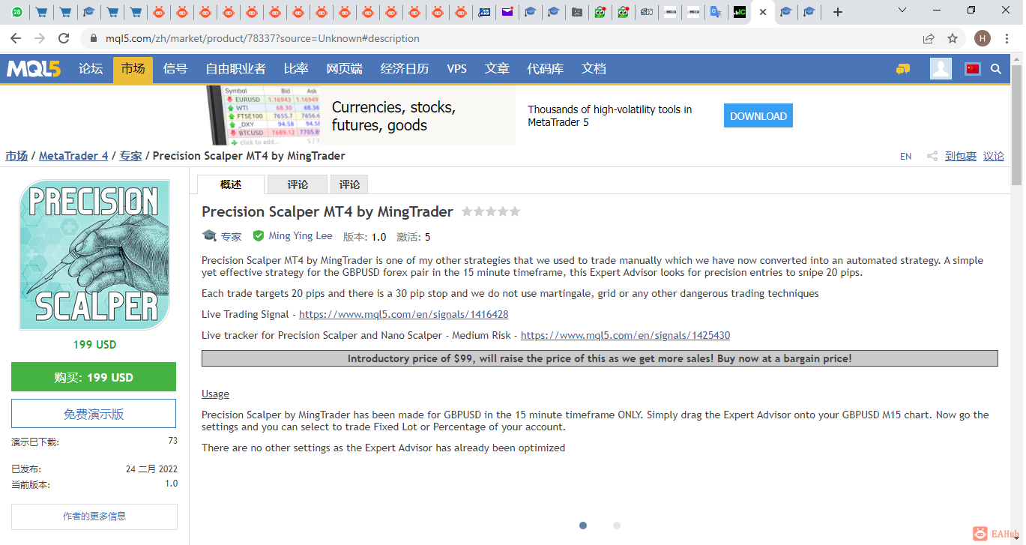Click the browser forward arrow
1026x545 pixels.
[40, 38]
